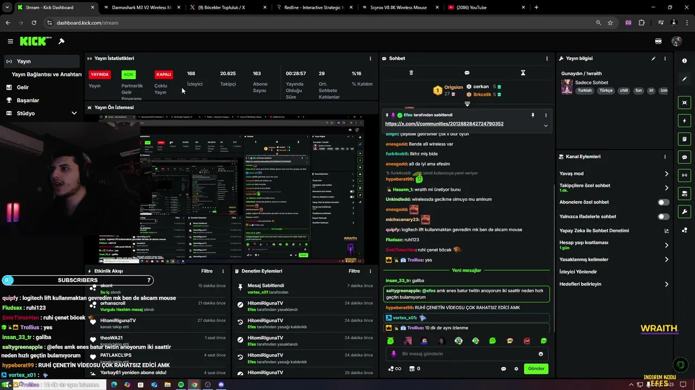Click the hourglass icon in Sohbet panel

[x=523, y=73]
